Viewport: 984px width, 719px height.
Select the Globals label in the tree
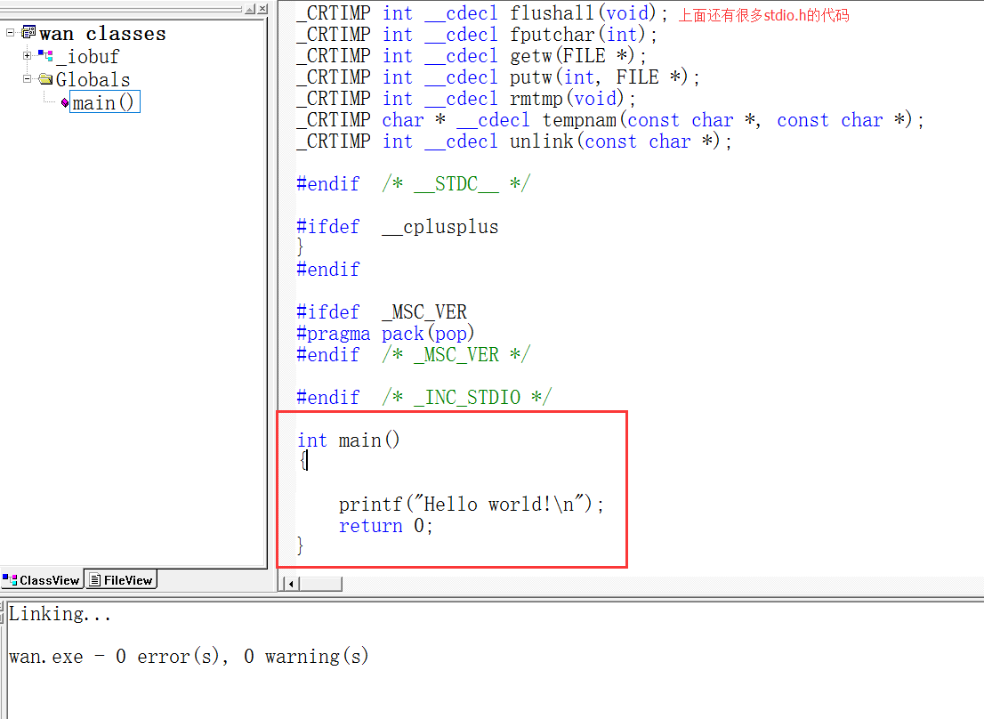(x=93, y=80)
